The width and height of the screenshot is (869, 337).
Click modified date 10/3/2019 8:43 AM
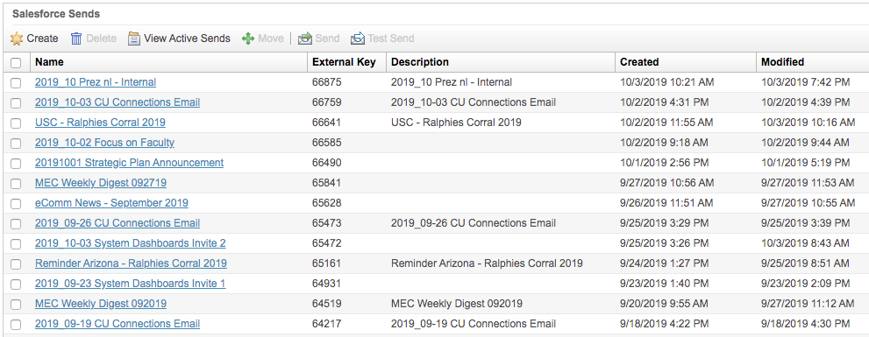click(x=805, y=243)
